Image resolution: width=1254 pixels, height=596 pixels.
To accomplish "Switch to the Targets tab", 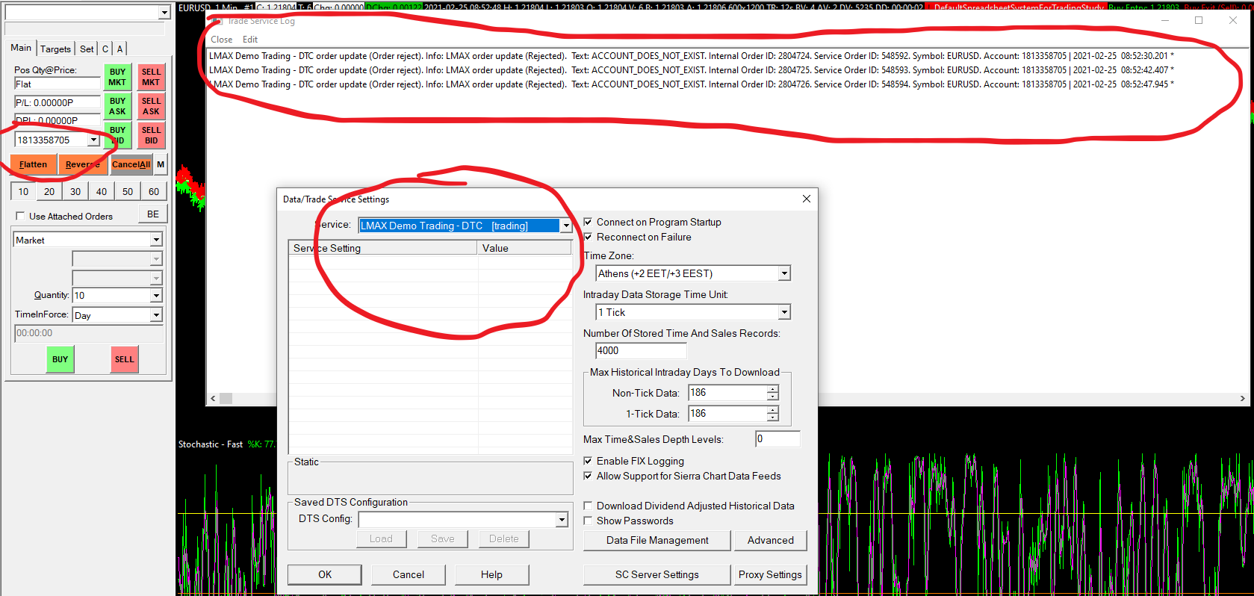I will (x=55, y=49).
